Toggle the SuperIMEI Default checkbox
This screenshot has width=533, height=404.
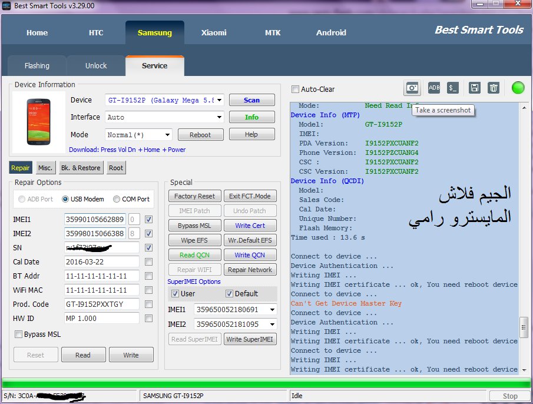230,293
